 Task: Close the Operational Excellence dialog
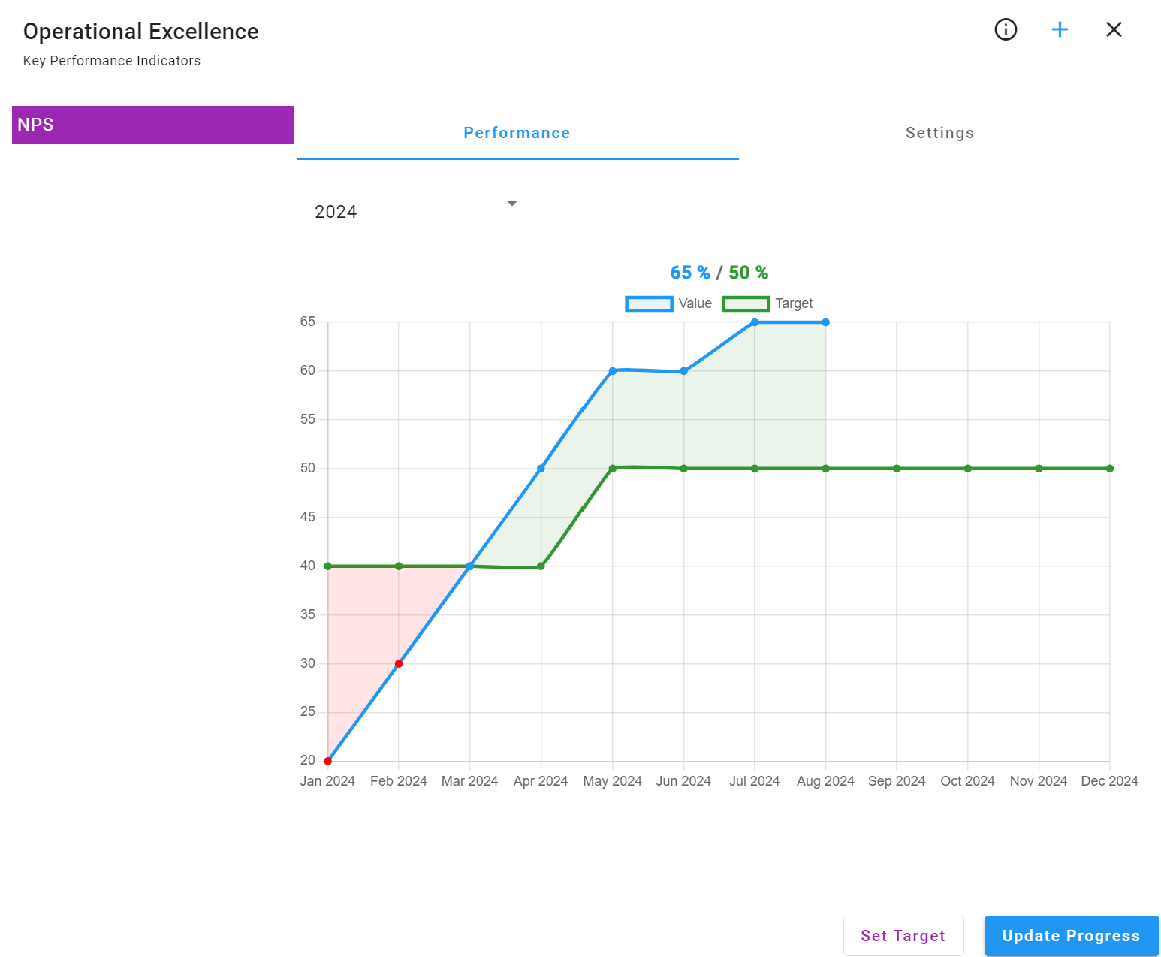coord(1114,29)
